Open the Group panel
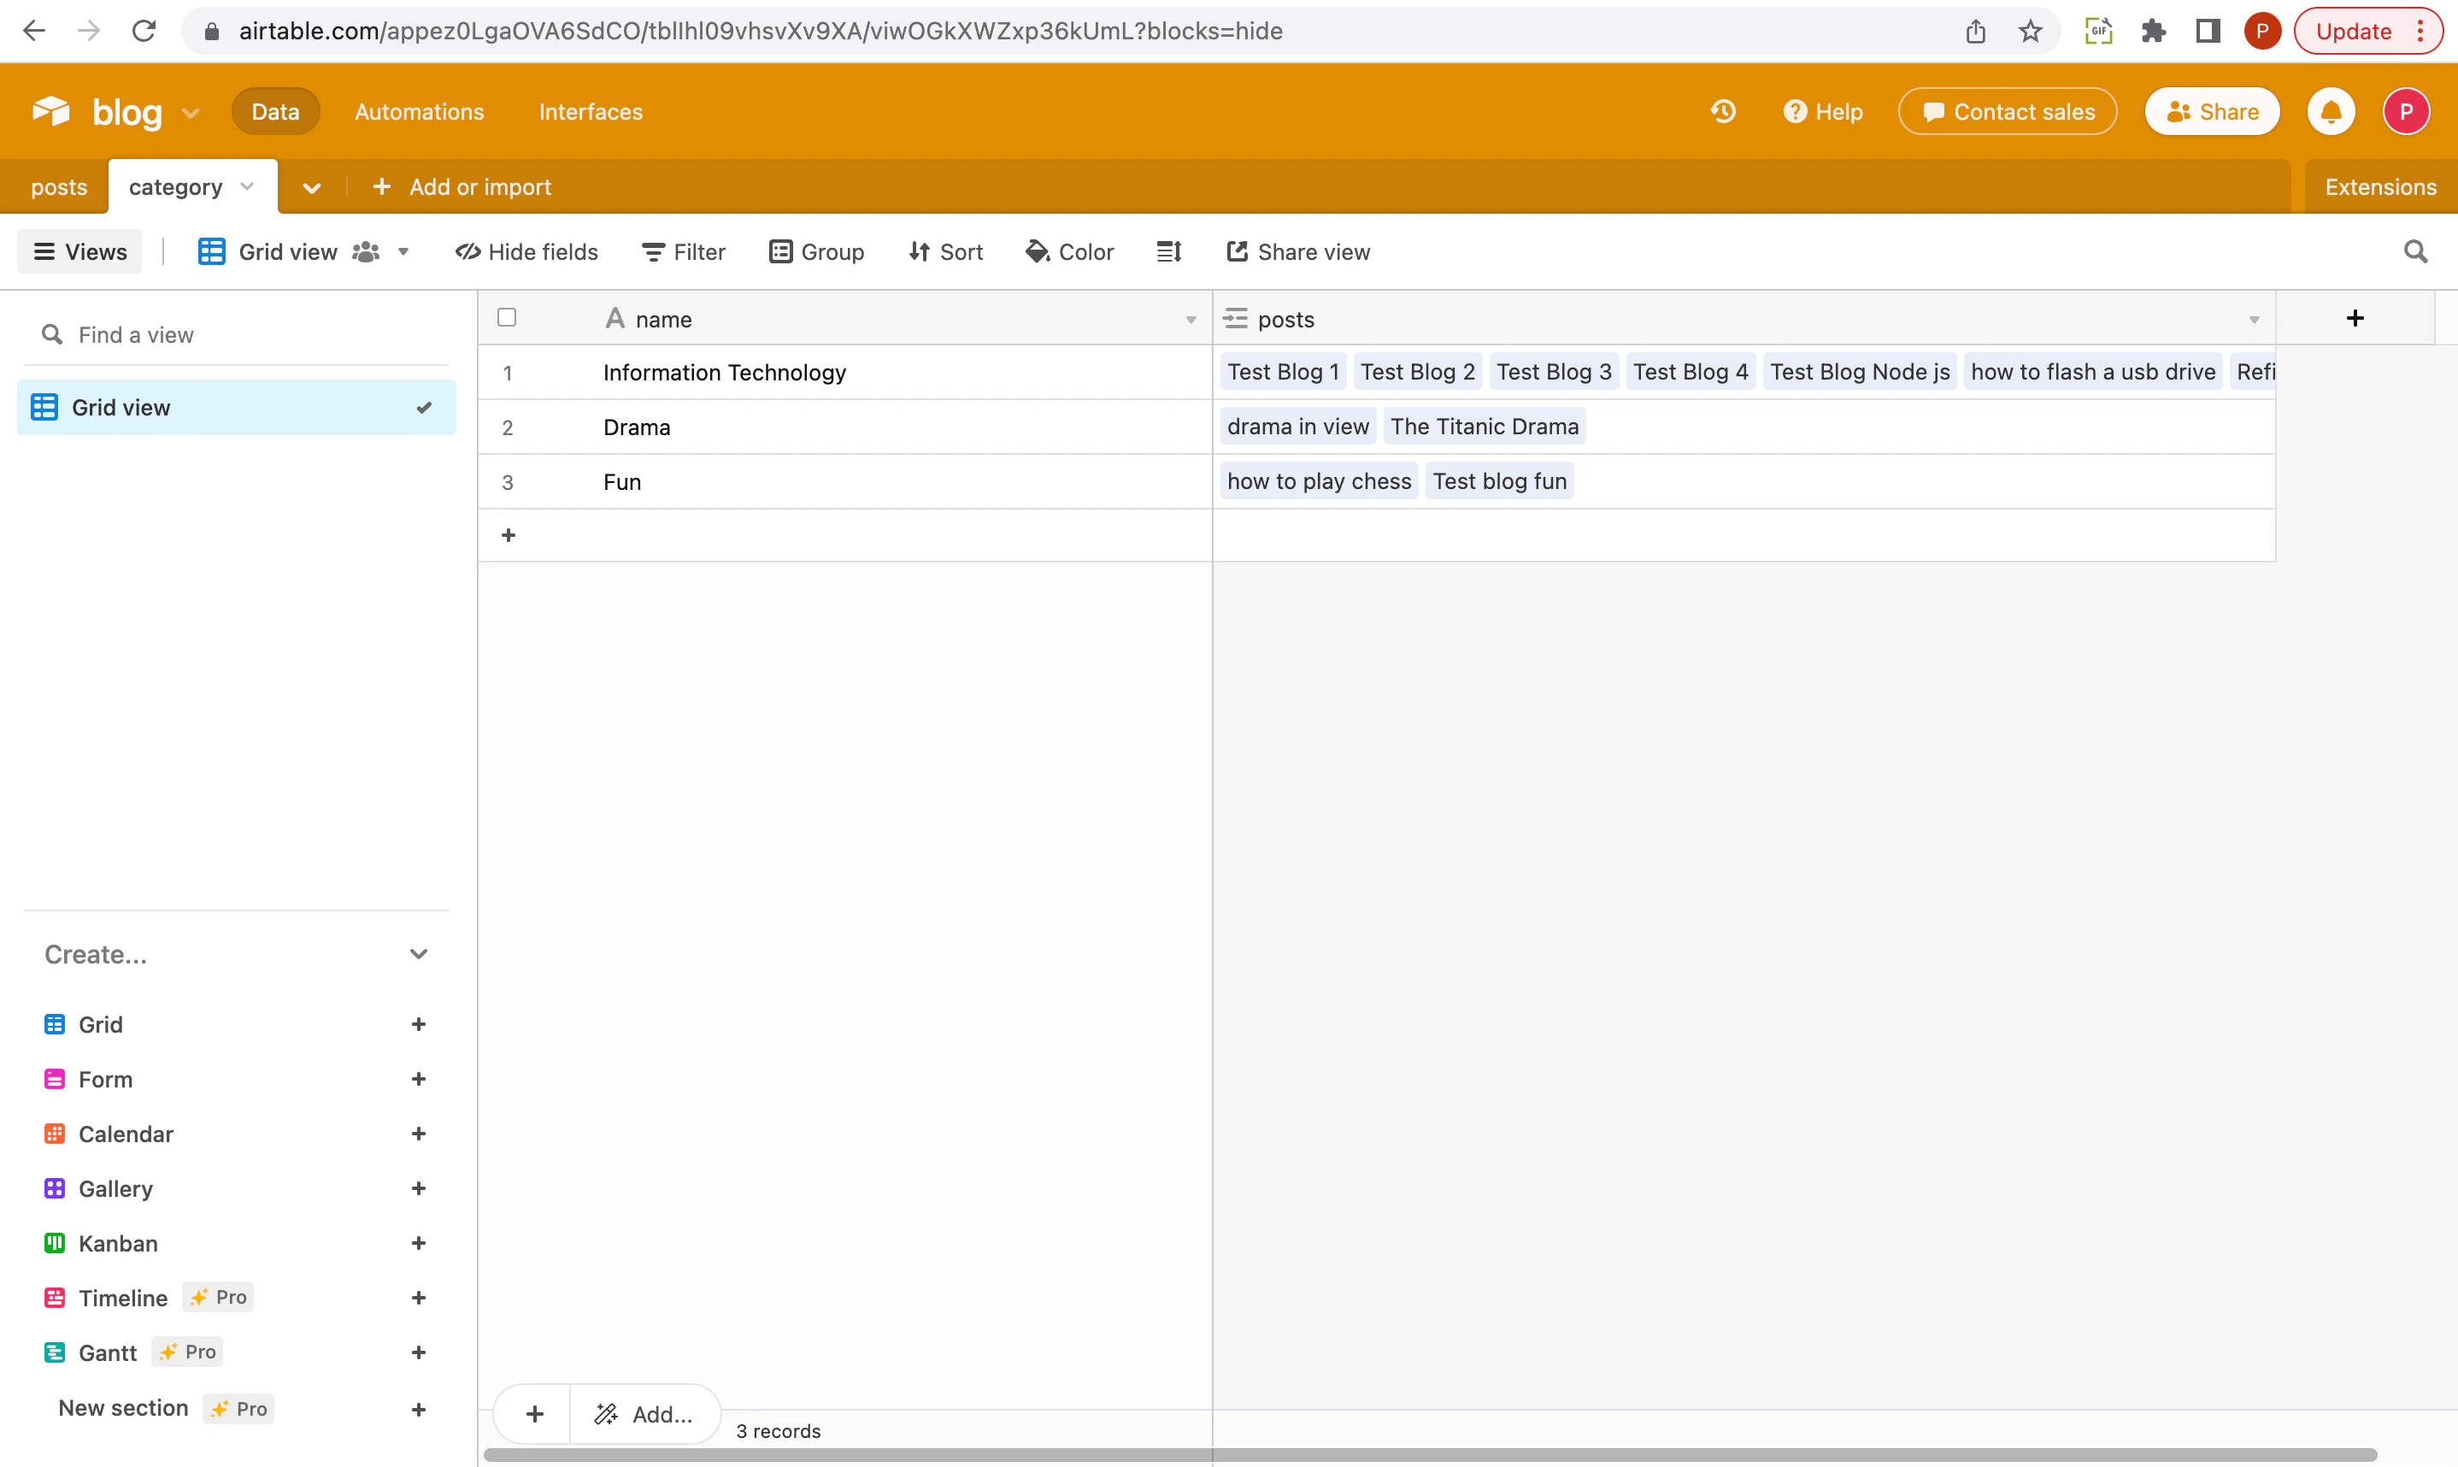The width and height of the screenshot is (2458, 1467). point(817,252)
